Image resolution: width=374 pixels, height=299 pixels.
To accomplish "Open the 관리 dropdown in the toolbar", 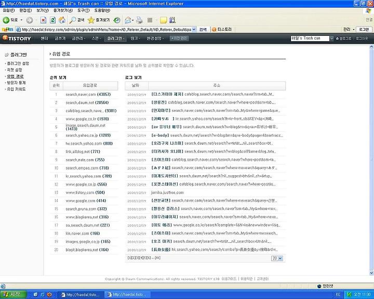I will click(349, 29).
